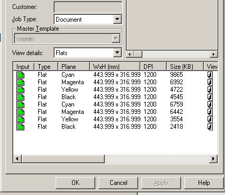Confirm the dialog with the OK button
The image size is (225, 195).
coord(75,183)
